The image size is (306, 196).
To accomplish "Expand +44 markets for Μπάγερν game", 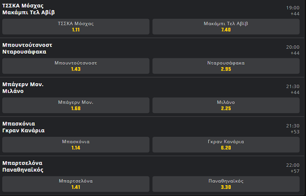I will click(295, 92).
